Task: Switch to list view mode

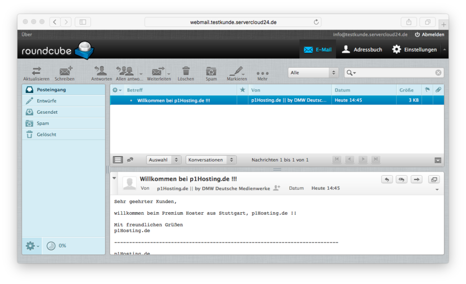Action: (x=118, y=160)
